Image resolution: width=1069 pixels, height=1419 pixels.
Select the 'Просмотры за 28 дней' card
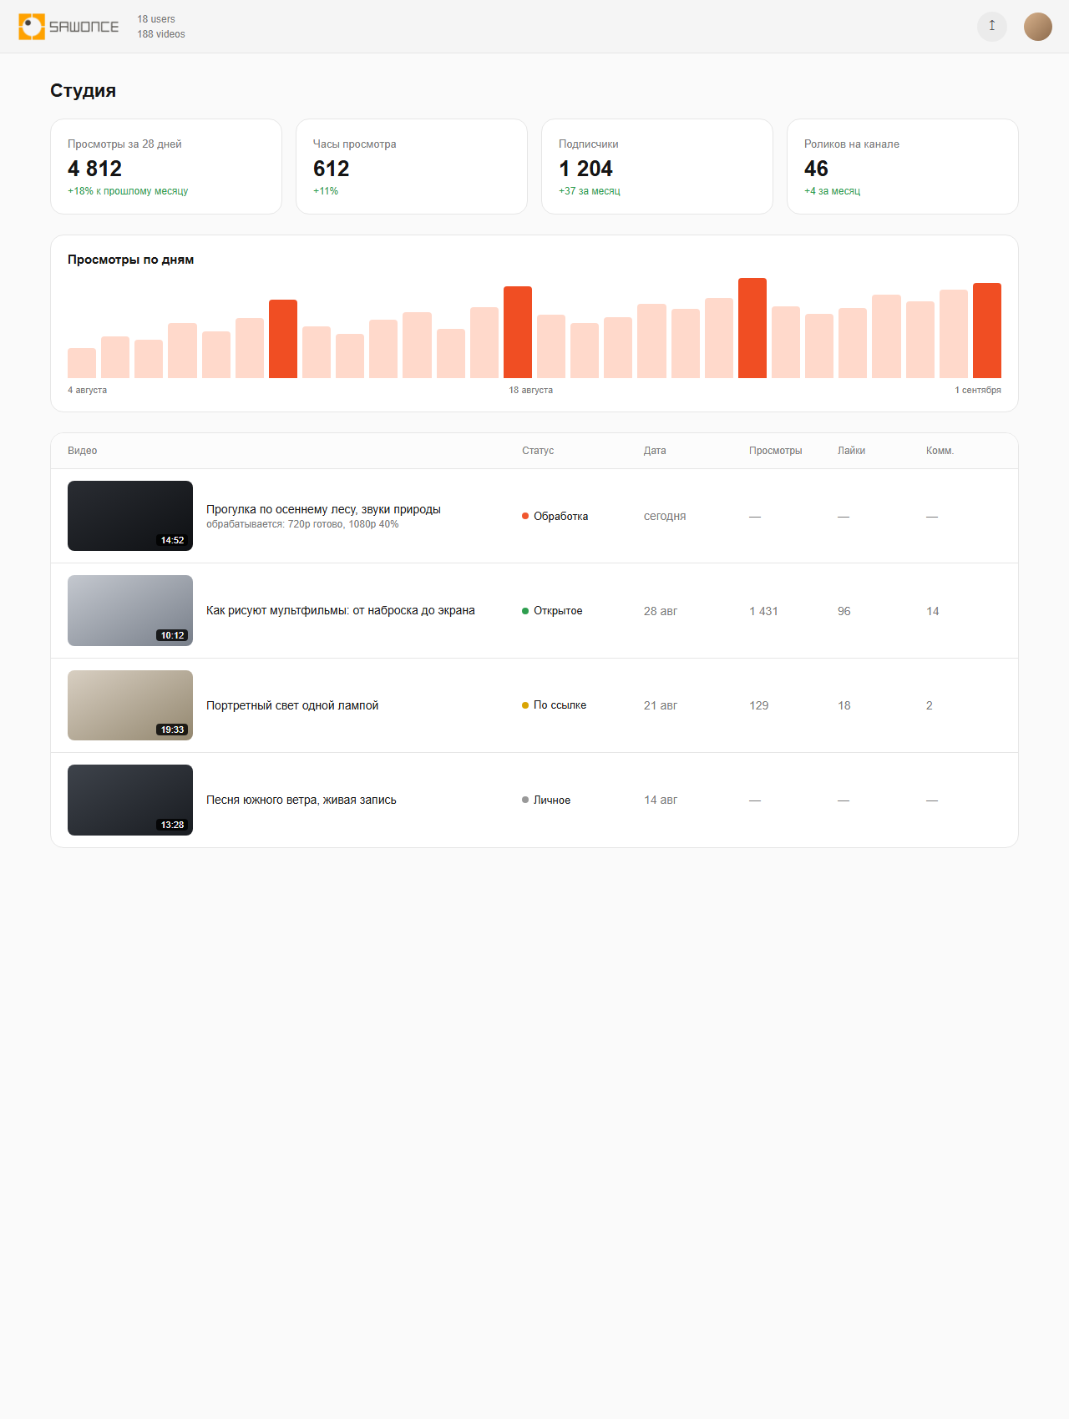click(x=166, y=167)
